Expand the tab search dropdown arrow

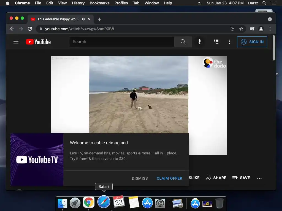pos(270,19)
